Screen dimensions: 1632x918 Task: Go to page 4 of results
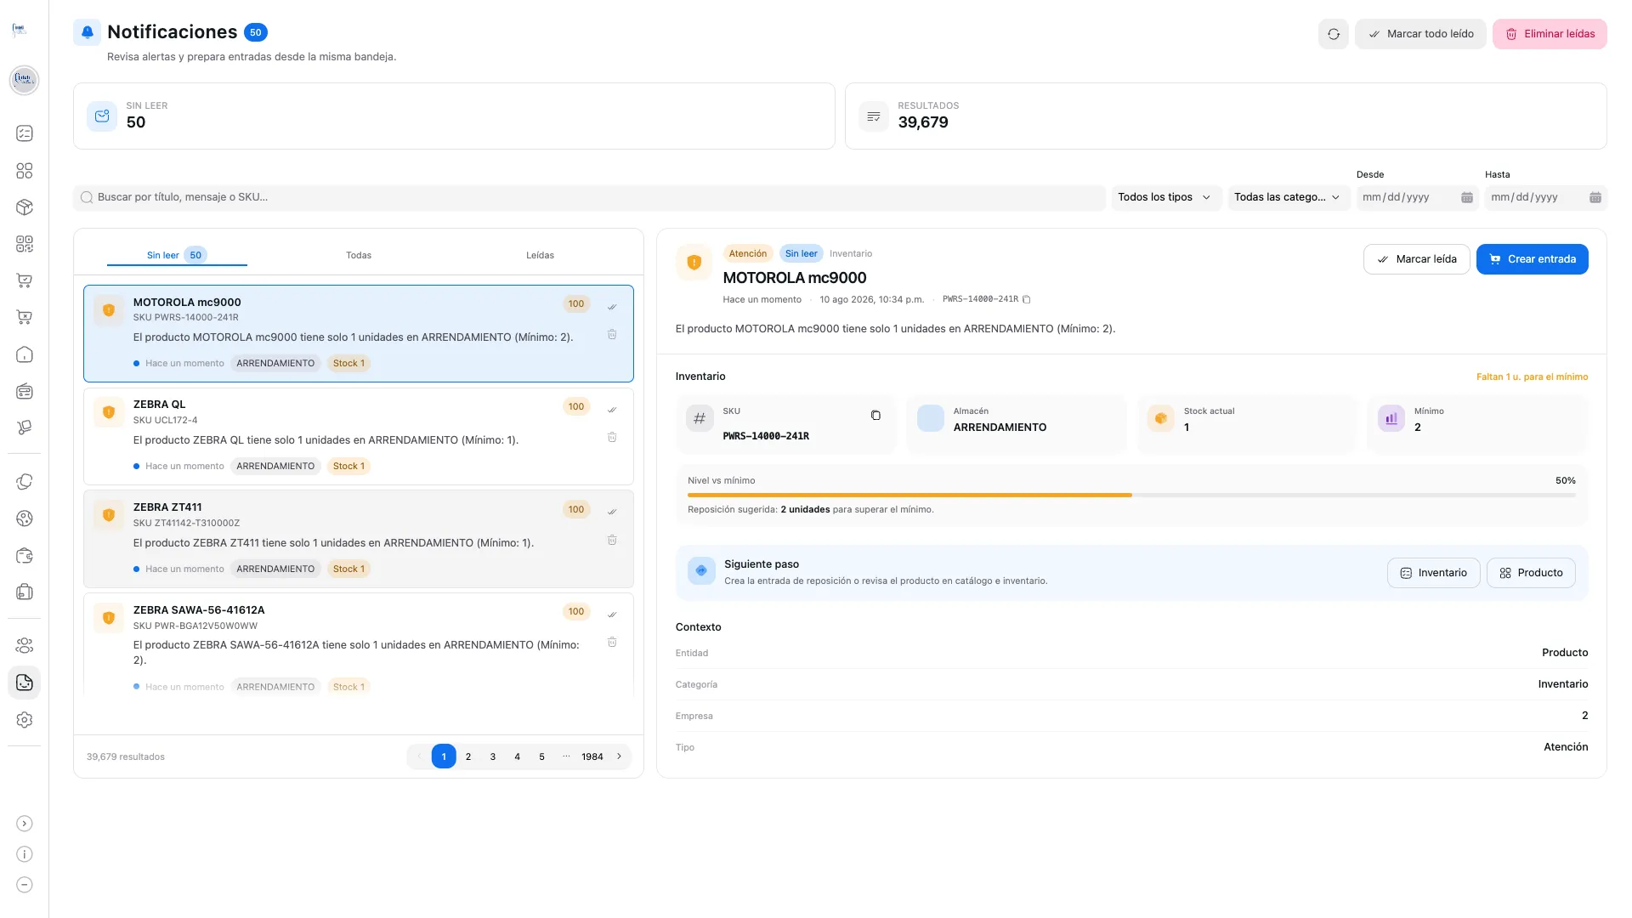click(517, 756)
